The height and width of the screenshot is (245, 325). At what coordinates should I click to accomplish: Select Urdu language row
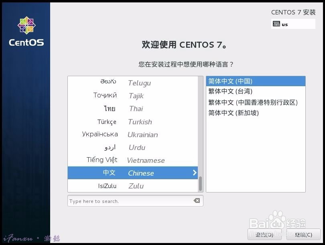tap(133, 147)
